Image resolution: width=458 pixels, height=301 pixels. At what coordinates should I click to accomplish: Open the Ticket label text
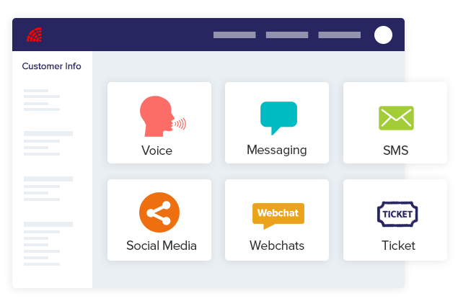[398, 246]
